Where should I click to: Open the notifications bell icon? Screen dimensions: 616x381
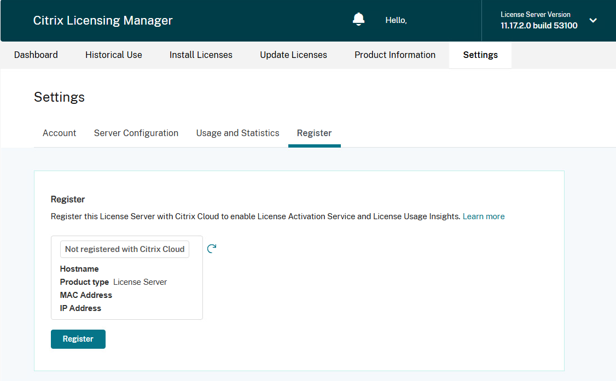[x=358, y=20]
